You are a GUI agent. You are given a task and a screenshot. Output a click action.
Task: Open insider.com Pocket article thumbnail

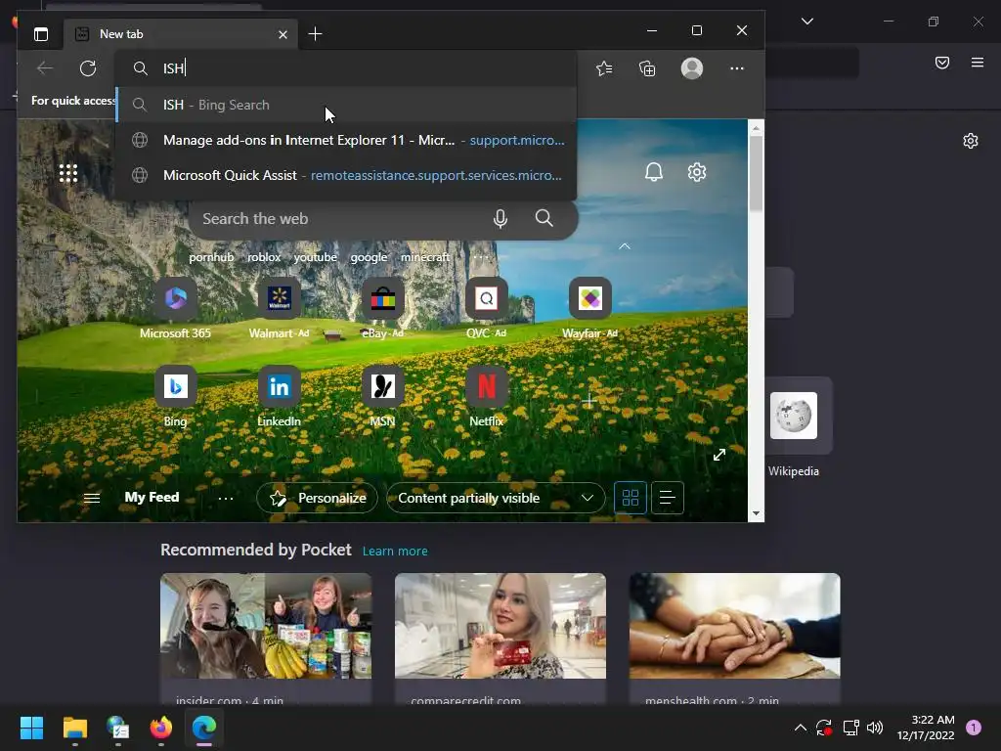point(266,626)
